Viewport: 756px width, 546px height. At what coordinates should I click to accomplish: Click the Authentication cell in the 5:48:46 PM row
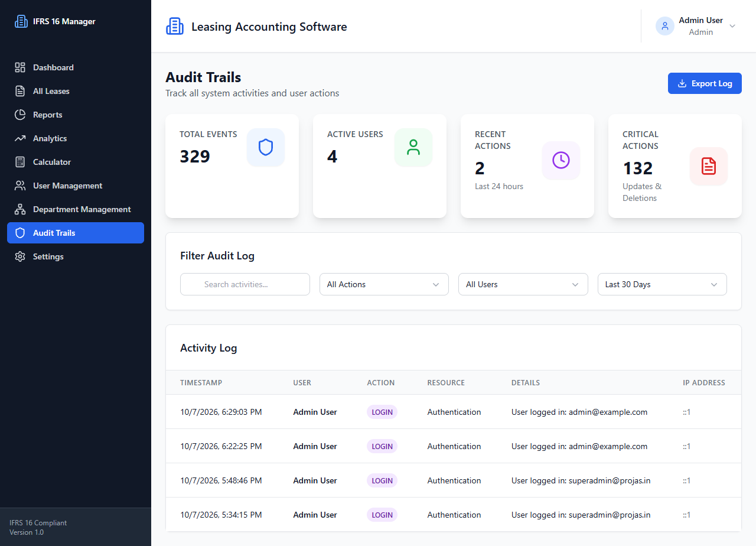(454, 480)
